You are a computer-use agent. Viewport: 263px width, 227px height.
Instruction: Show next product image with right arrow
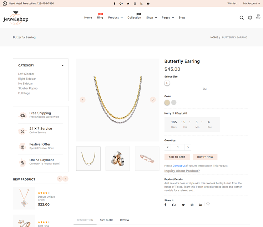[153, 100]
